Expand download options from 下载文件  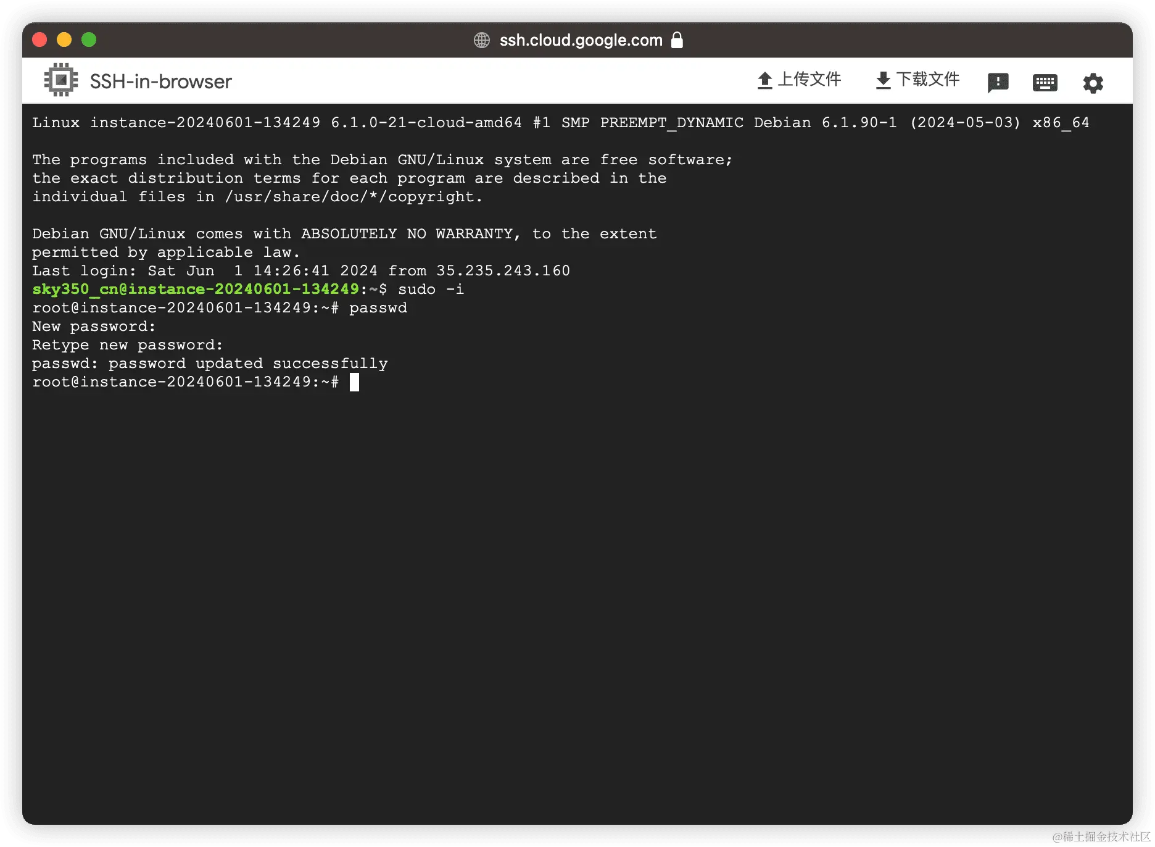(916, 80)
